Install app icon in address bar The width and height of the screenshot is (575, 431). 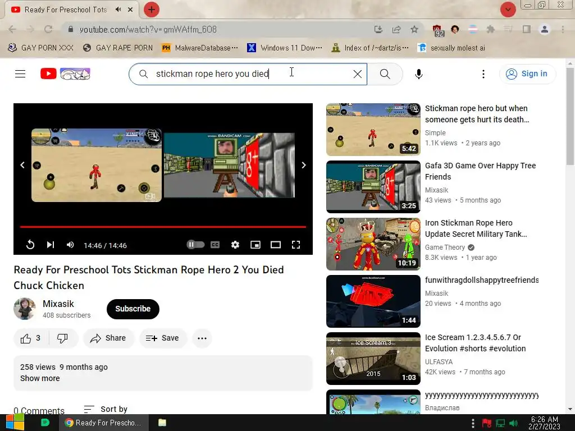click(378, 29)
